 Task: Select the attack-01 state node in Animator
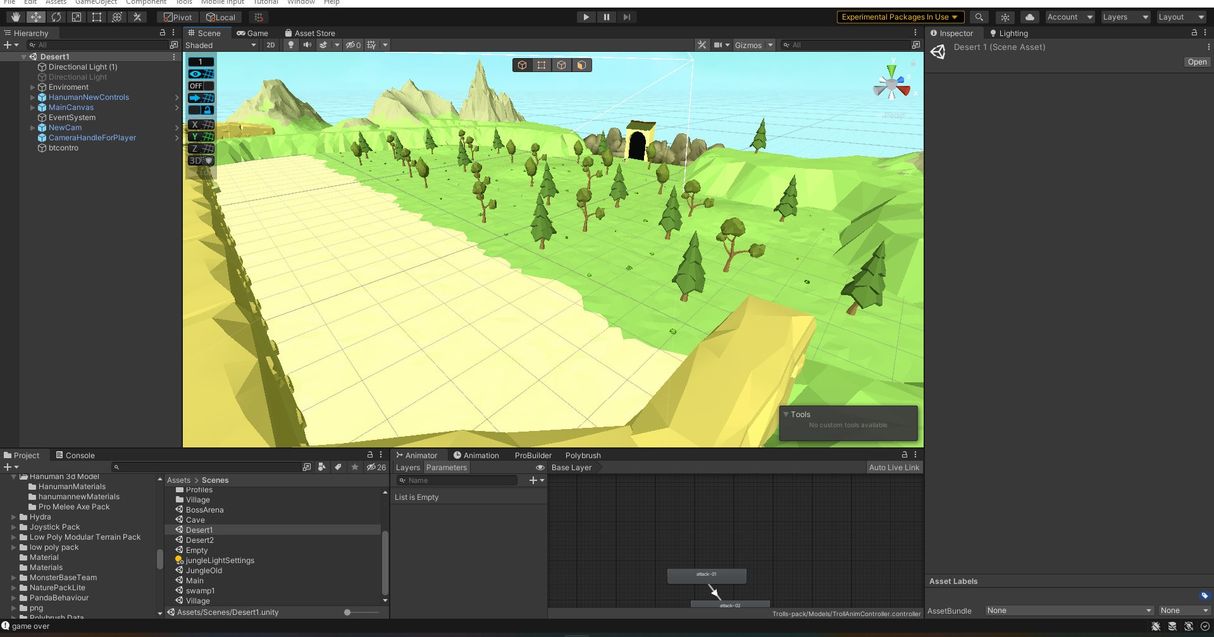[707, 575]
